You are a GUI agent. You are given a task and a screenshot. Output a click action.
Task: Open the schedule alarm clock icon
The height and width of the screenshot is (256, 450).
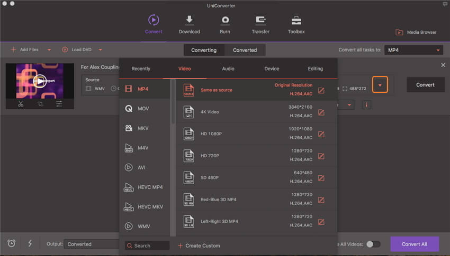click(x=12, y=243)
